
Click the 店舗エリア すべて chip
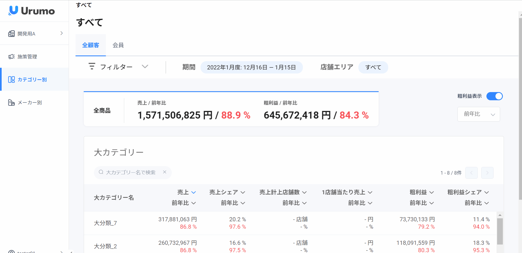(373, 67)
